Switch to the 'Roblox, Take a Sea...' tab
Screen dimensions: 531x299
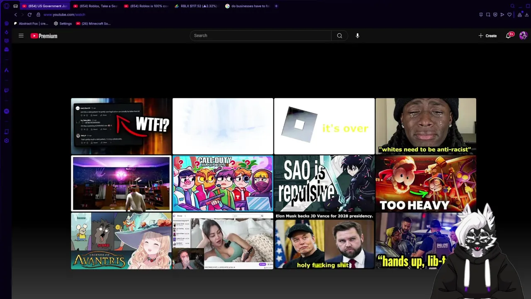coord(95,6)
